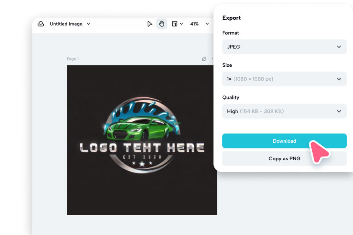Activate the hand pan tool

point(162,24)
